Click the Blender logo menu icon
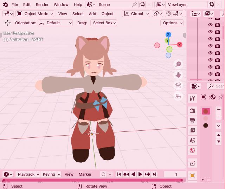The height and width of the screenshot is (189, 225). 6,5
